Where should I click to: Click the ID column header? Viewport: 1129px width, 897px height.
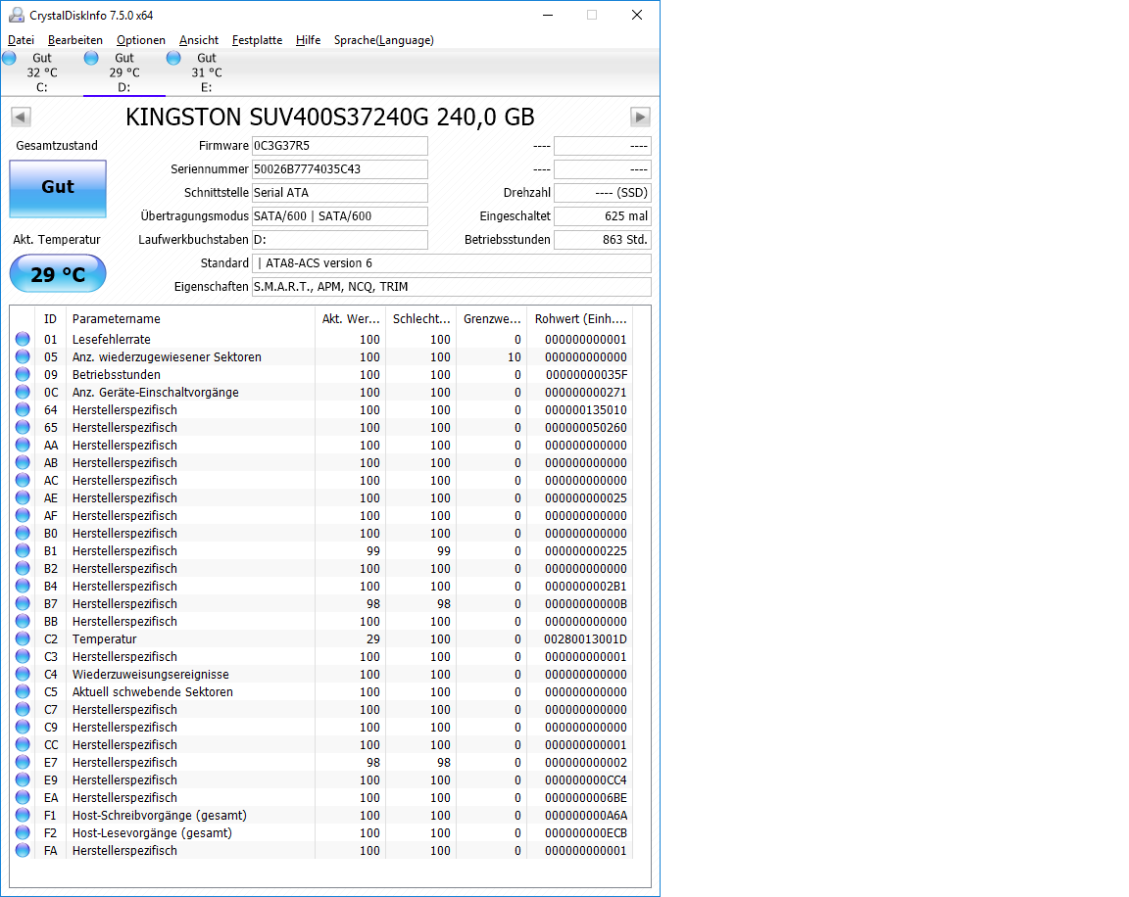click(50, 318)
